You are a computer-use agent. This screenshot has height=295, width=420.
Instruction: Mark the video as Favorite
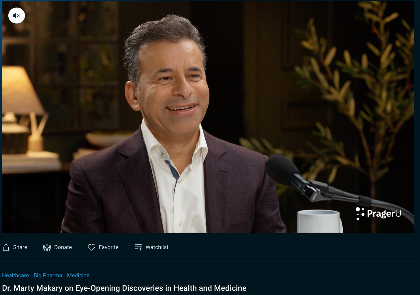[x=108, y=247]
